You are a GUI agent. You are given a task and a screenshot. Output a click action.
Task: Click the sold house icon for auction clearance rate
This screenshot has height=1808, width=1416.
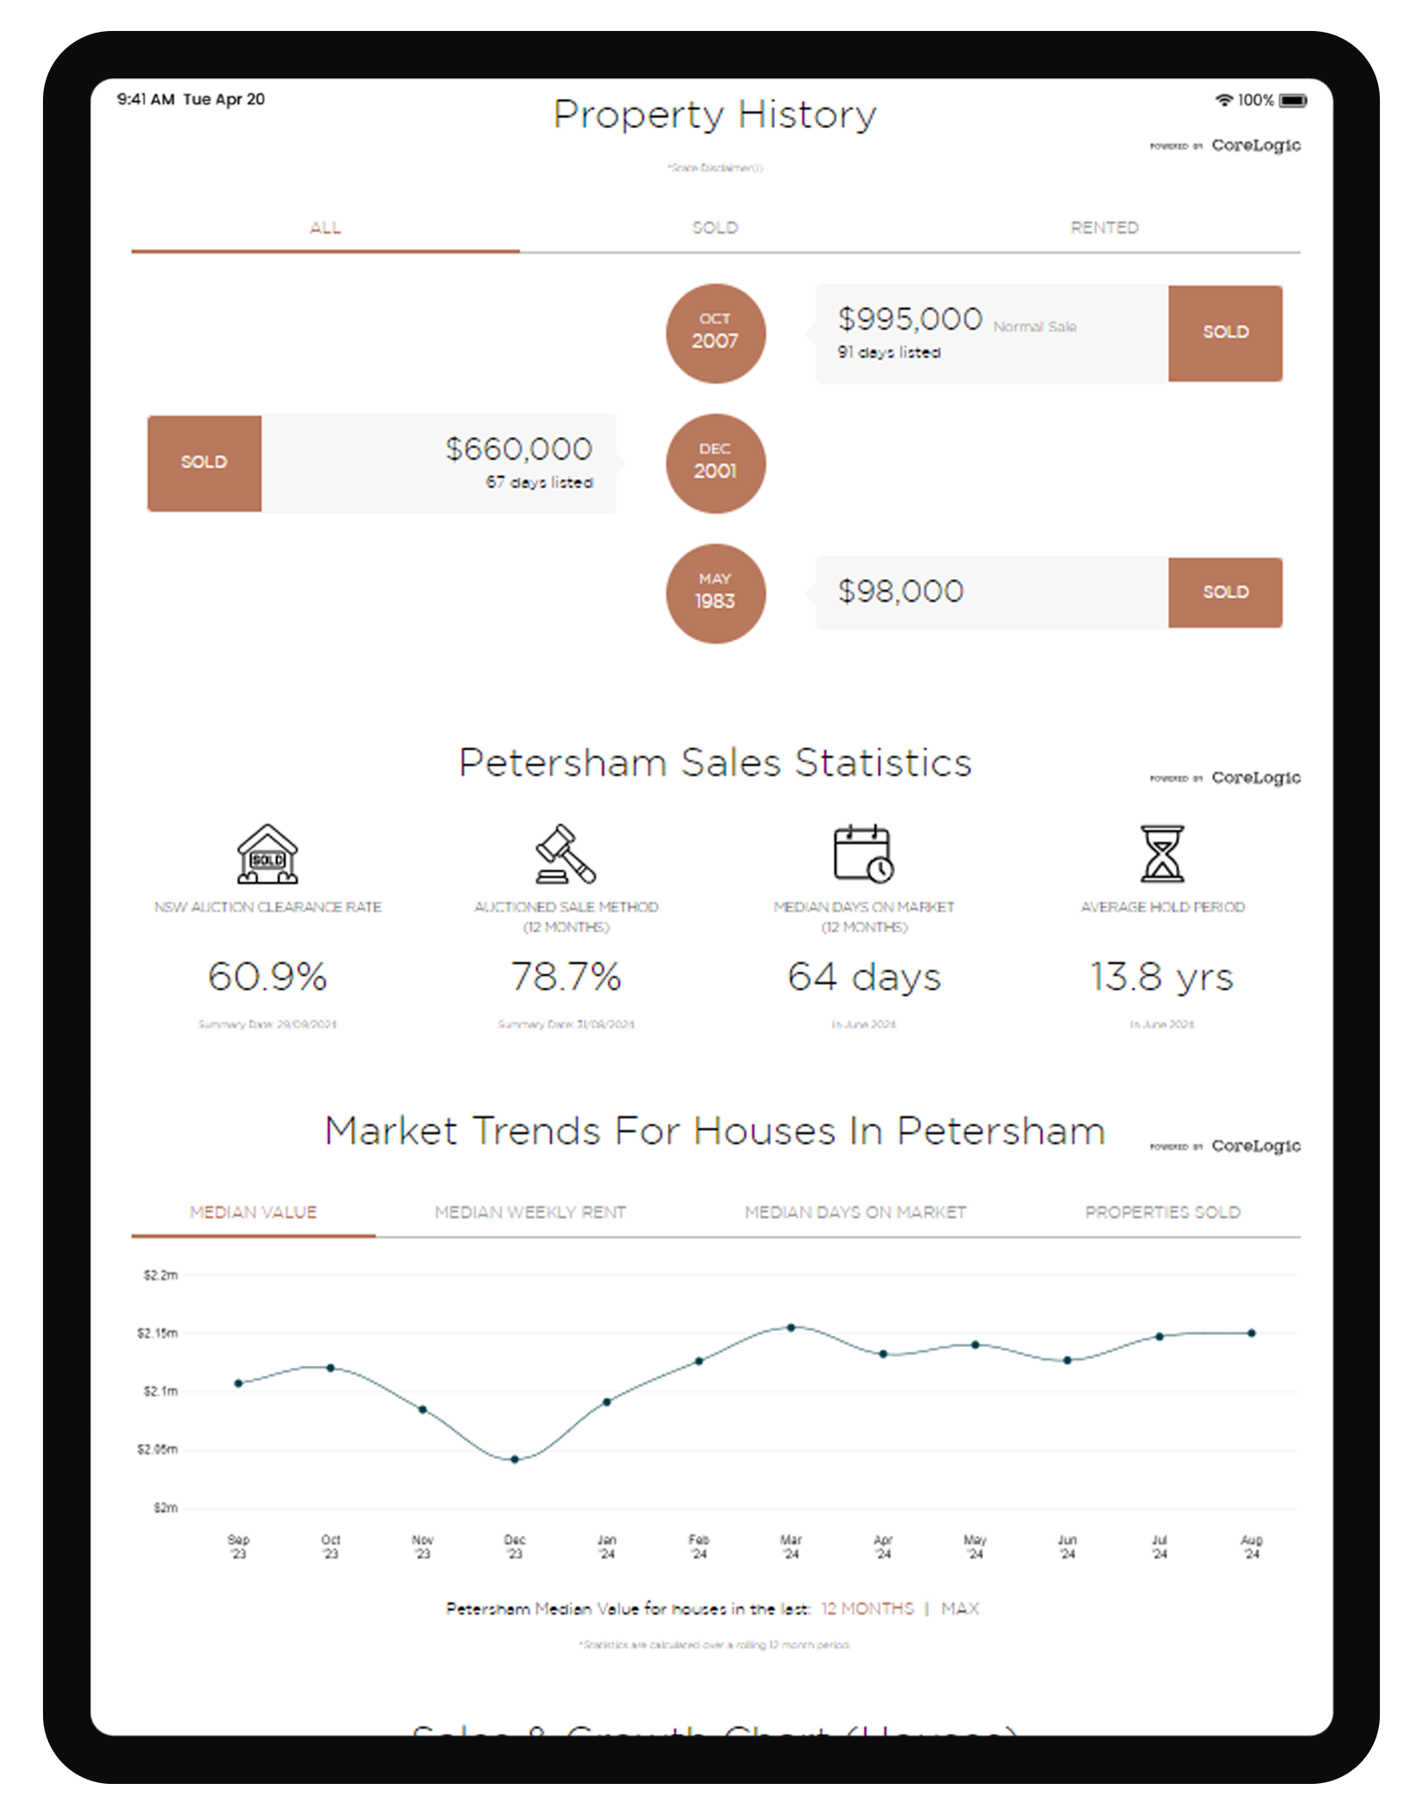point(267,854)
